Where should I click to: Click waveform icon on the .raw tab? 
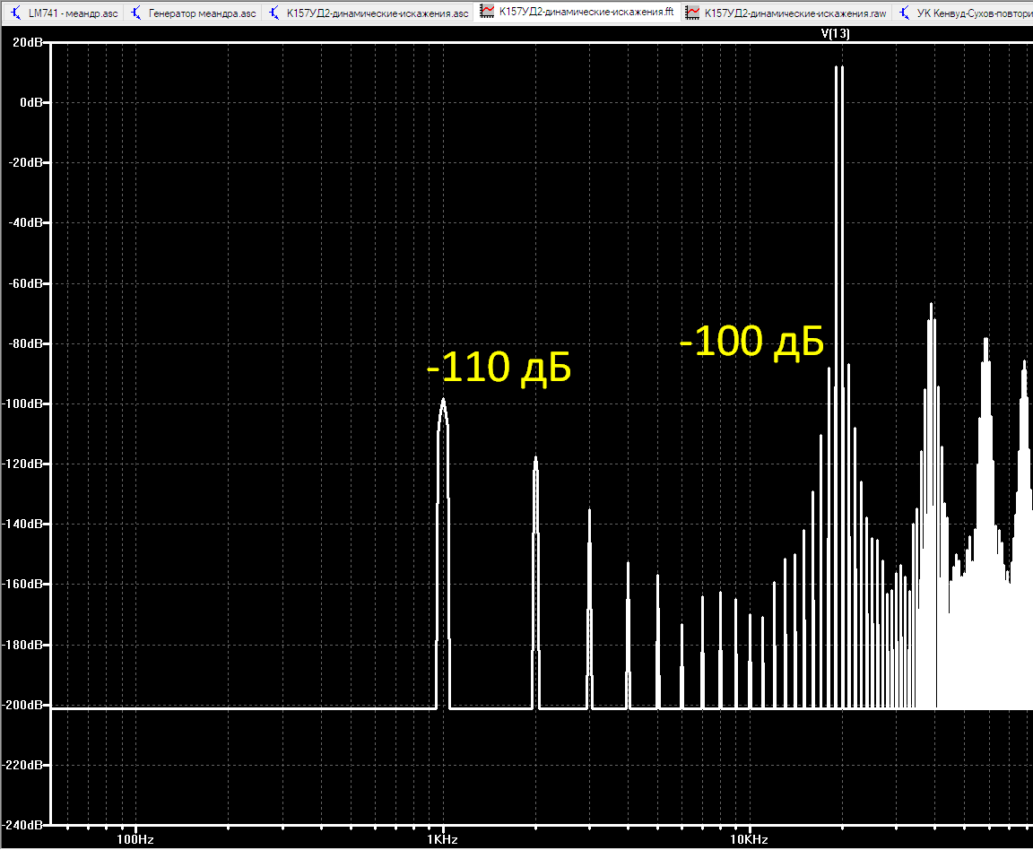pos(692,13)
